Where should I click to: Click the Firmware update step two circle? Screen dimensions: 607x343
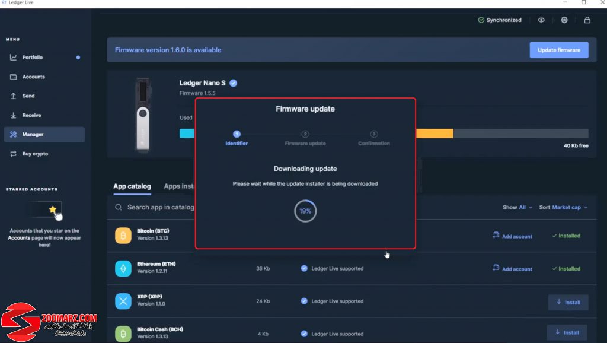coord(305,134)
